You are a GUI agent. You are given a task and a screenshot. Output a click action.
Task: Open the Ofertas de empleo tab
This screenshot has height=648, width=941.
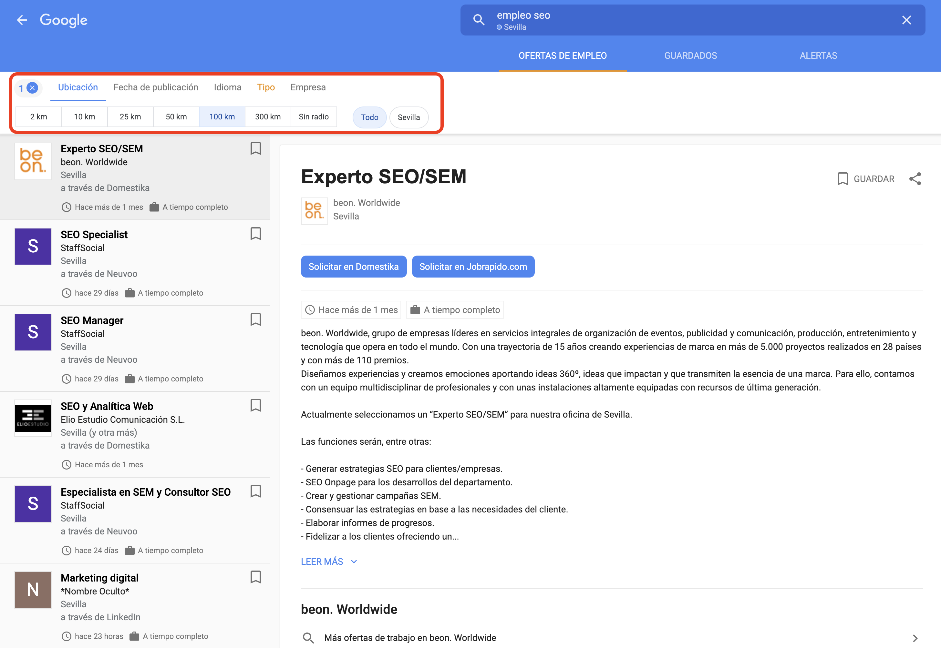[563, 56]
